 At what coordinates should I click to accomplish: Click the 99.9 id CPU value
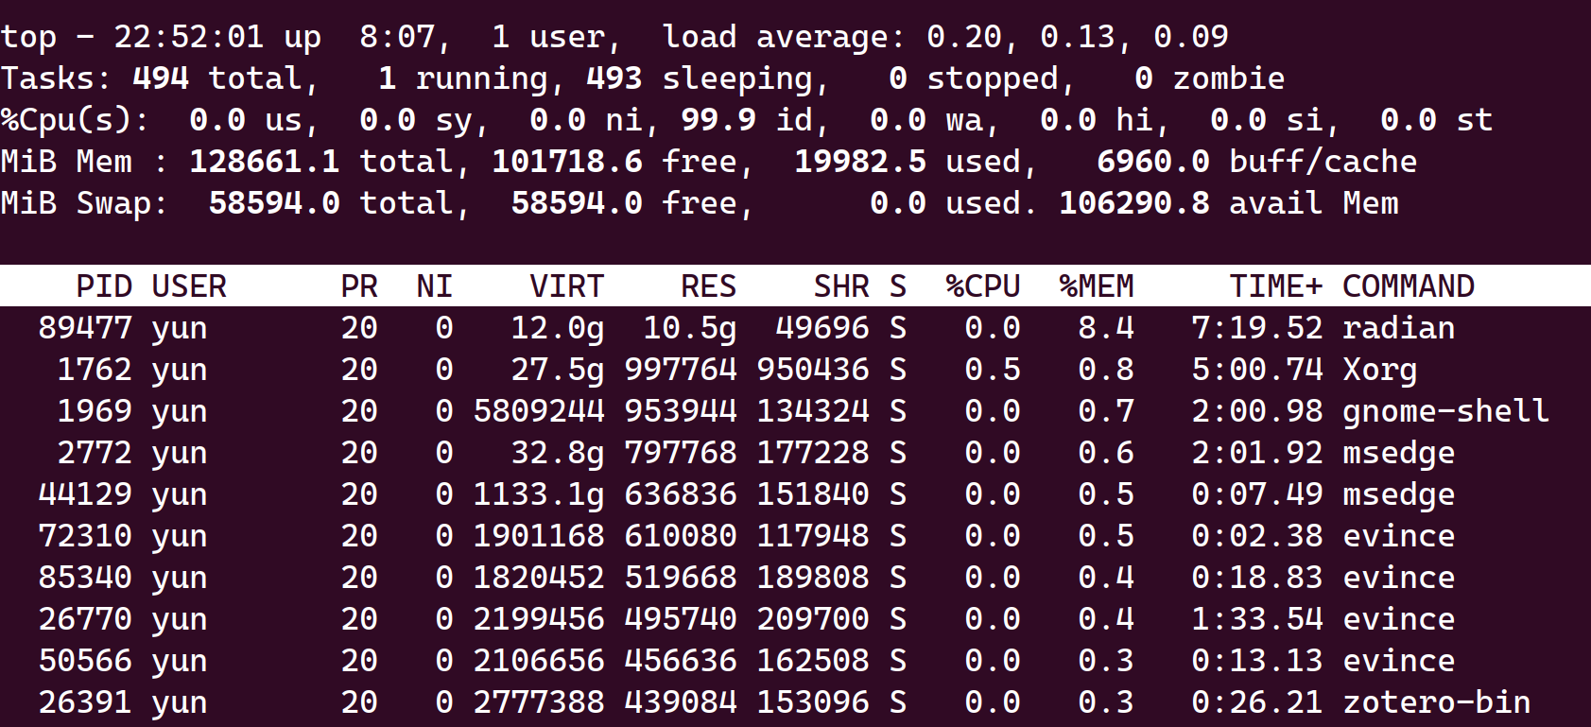click(x=718, y=120)
